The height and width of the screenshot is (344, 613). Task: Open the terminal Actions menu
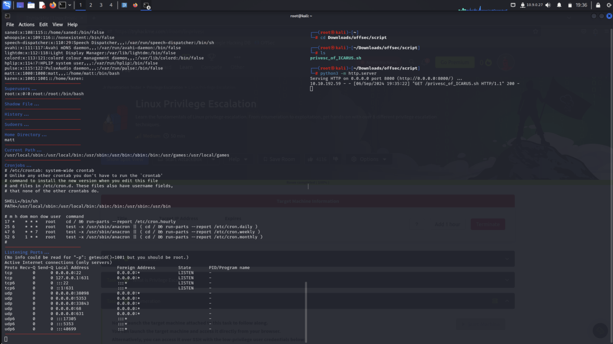click(x=26, y=25)
